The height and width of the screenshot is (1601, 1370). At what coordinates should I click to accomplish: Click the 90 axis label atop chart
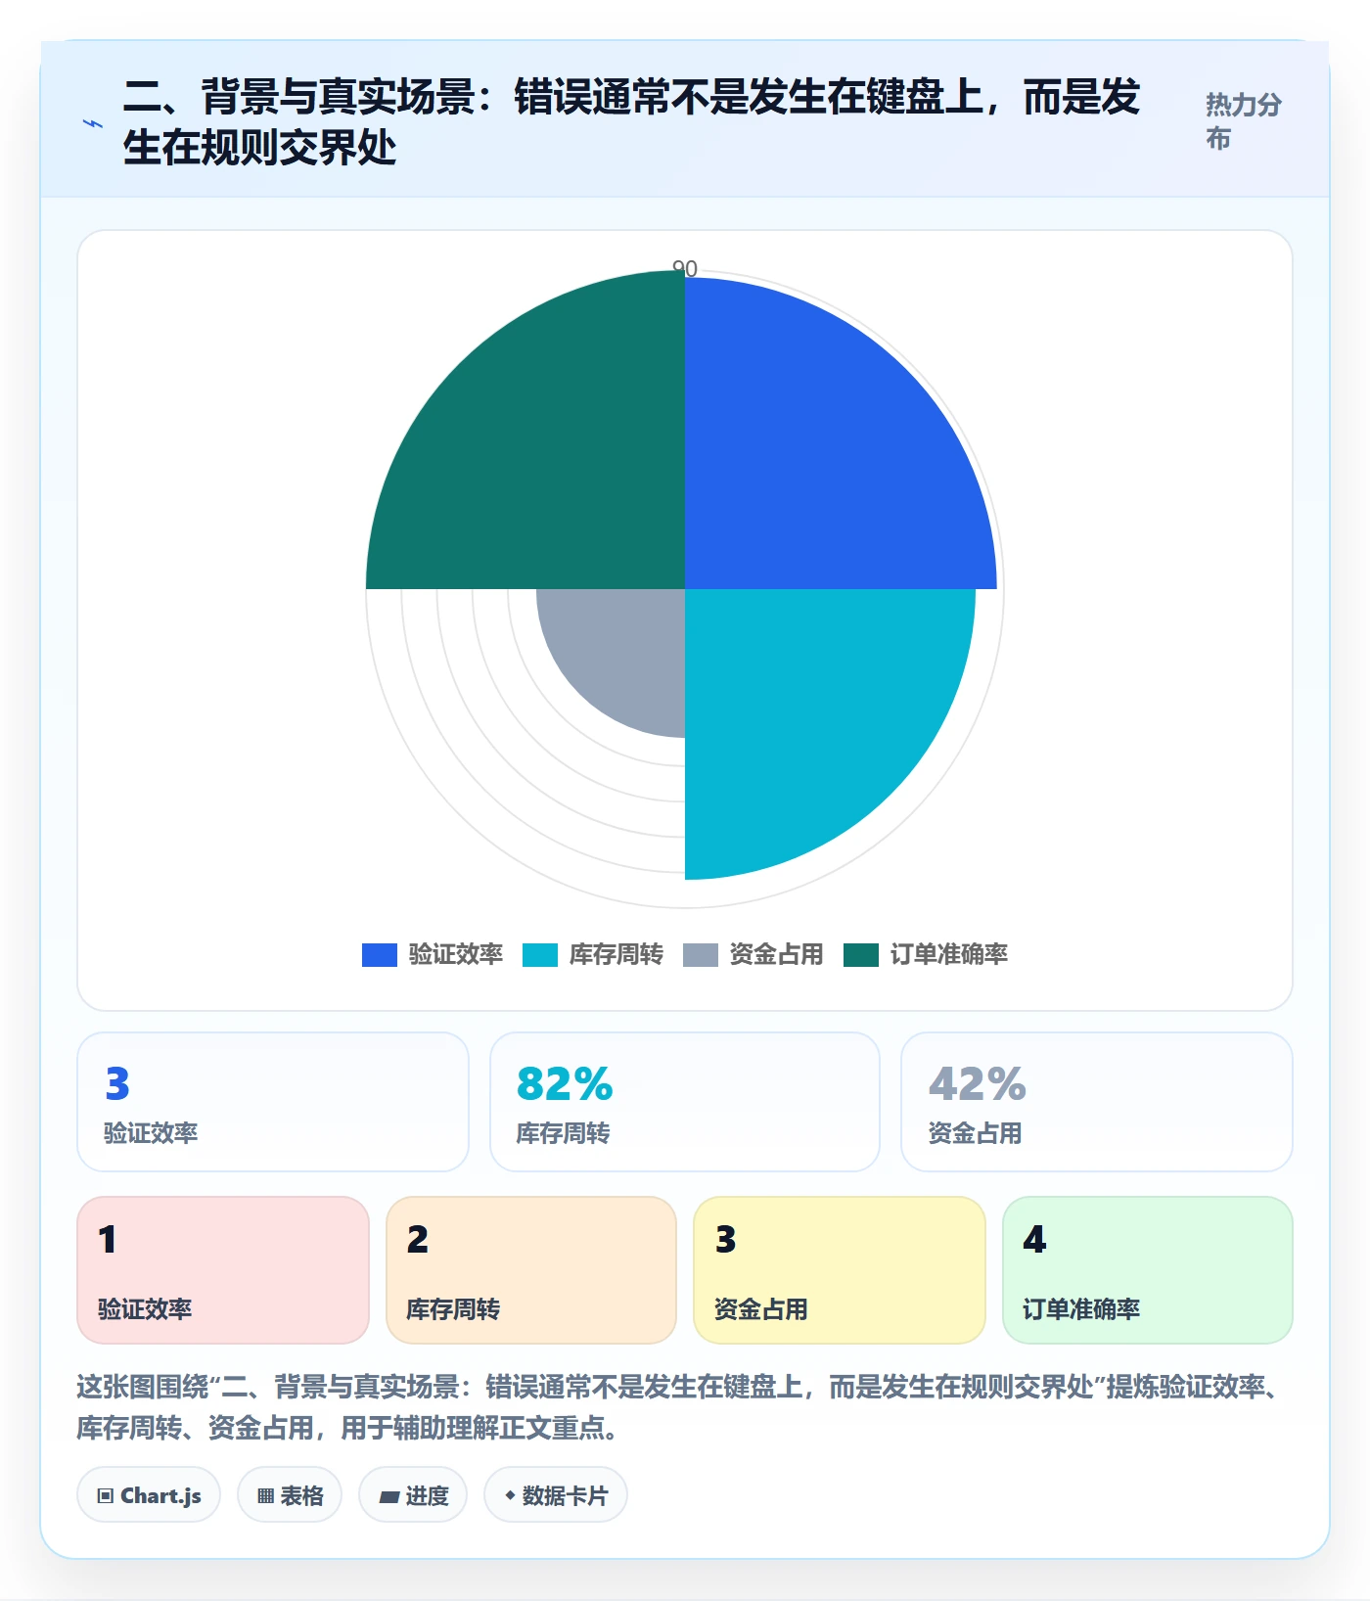(x=685, y=268)
